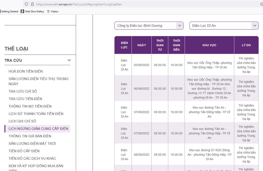Screen dimensions: 263x171
Task: Click the NGÀY column header
Action: tap(142, 45)
